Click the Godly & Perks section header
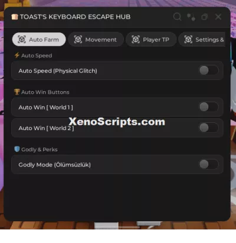This screenshot has height=243, width=236. tap(40, 149)
